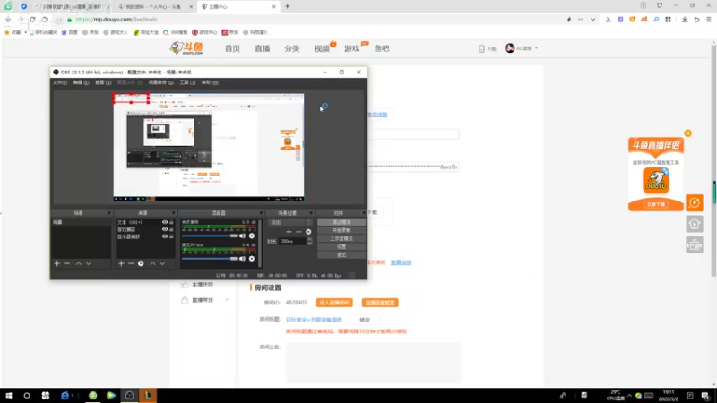Viewport: 717px width, 403px height.
Task: Click the 查看说明 link
Action: pyautogui.click(x=401, y=262)
